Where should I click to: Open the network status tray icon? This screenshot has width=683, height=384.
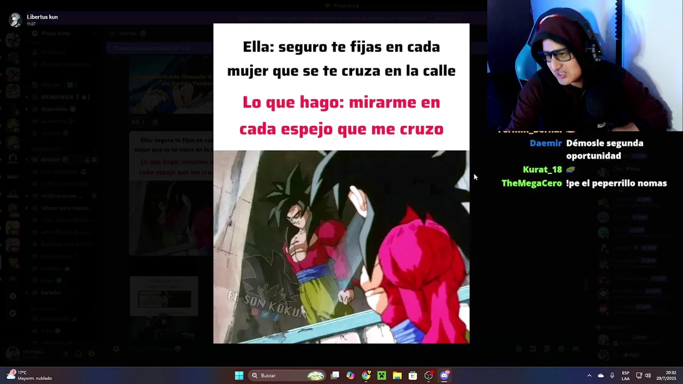[639, 375]
